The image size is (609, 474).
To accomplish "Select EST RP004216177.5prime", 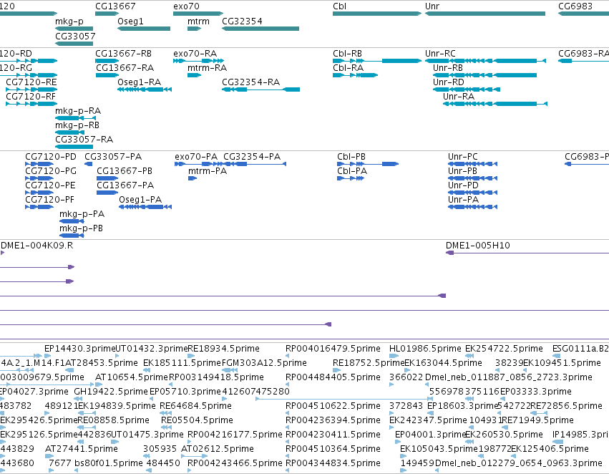I will click(235, 435).
